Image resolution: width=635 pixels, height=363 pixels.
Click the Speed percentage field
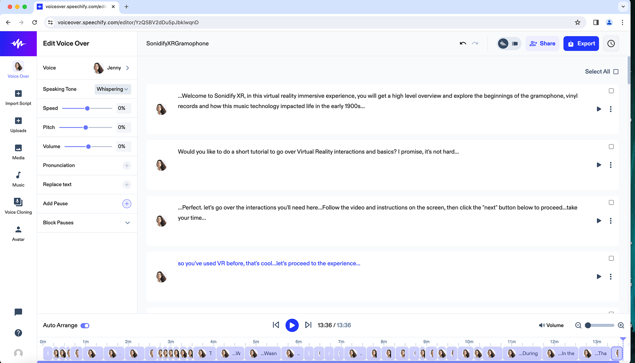tap(123, 108)
